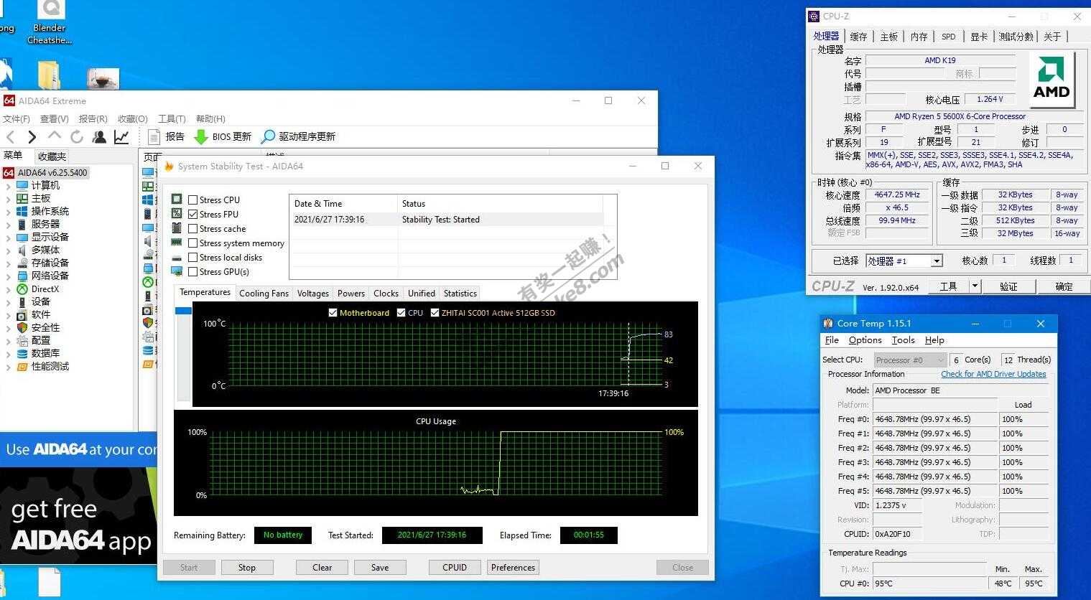Click the refresh icon in AIDA64 toolbar

[x=76, y=136]
